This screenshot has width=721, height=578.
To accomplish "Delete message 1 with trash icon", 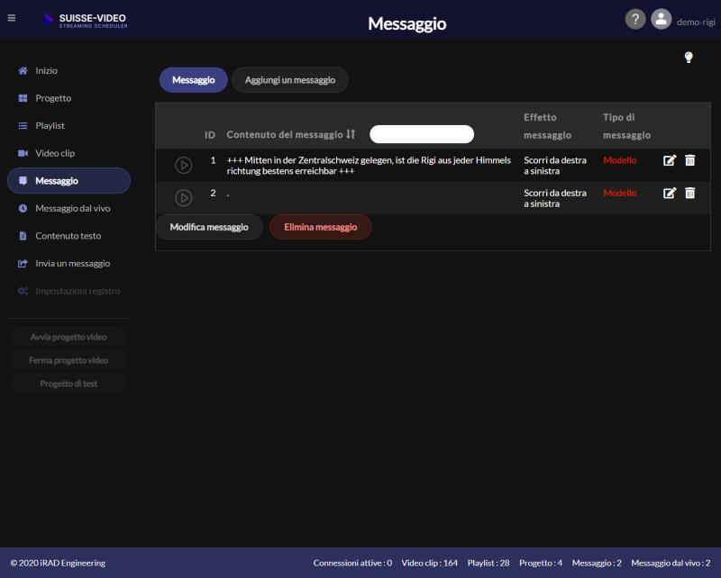I will click(x=689, y=160).
